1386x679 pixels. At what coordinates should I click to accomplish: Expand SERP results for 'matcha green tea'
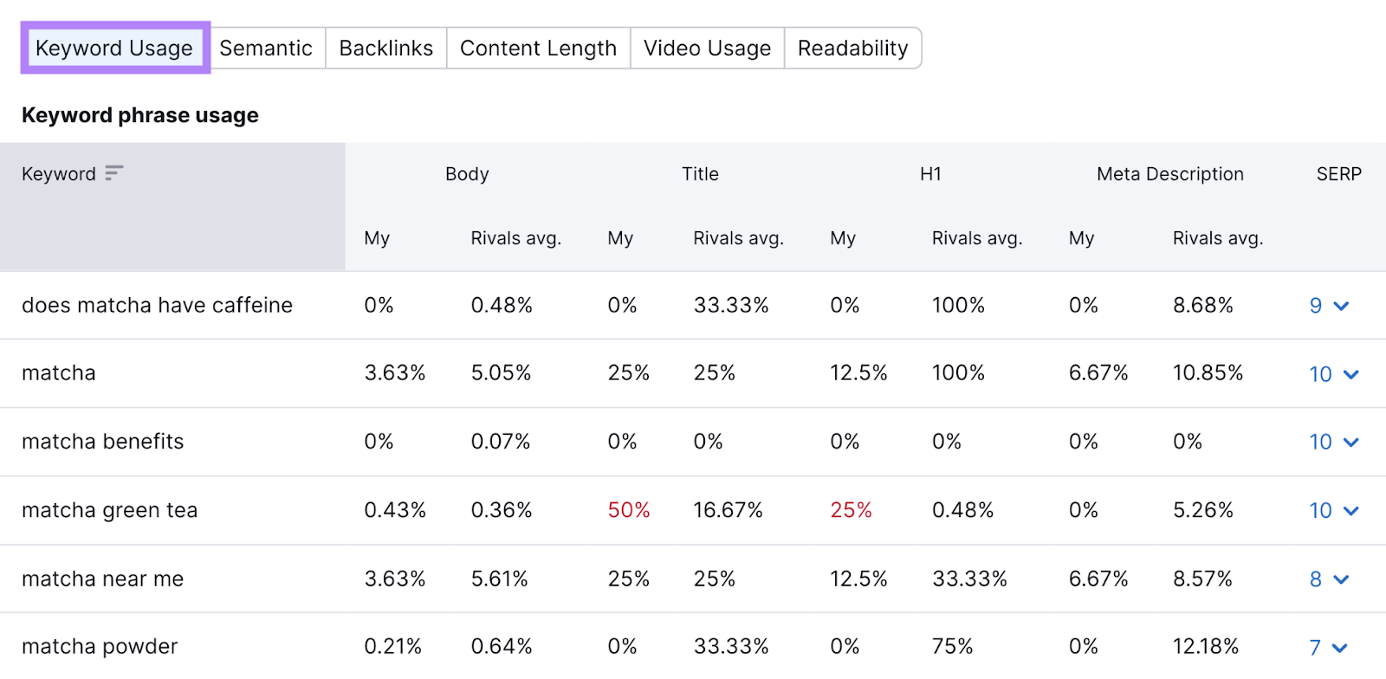tap(1351, 511)
